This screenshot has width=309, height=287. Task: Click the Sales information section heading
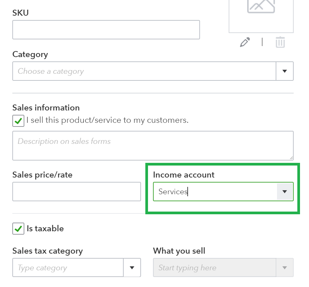(x=46, y=107)
